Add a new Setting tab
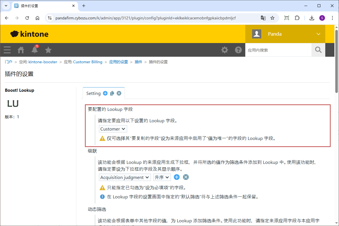The width and height of the screenshot is (339, 226). [105, 93]
